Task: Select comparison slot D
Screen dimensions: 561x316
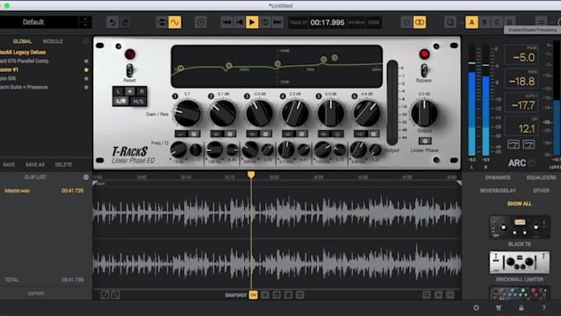Action: coord(510,22)
